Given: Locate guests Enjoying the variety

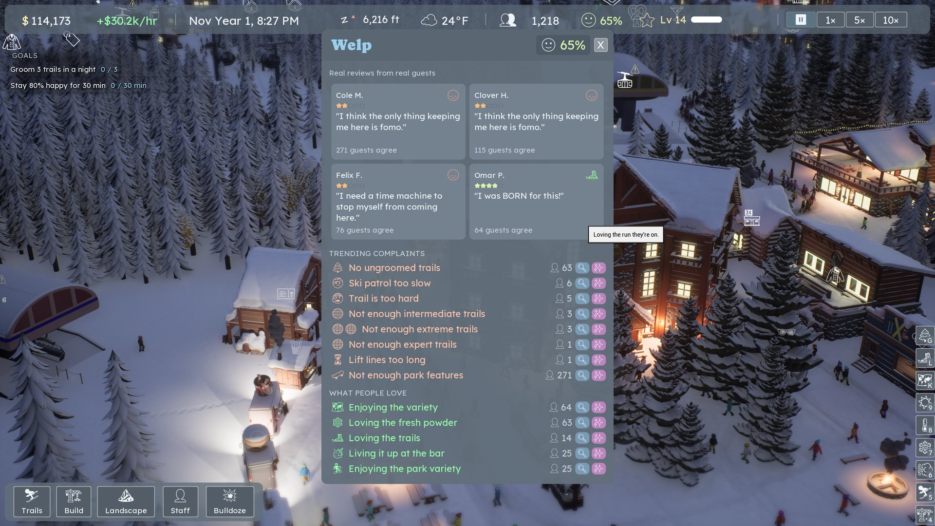Looking at the screenshot, I should coord(582,407).
